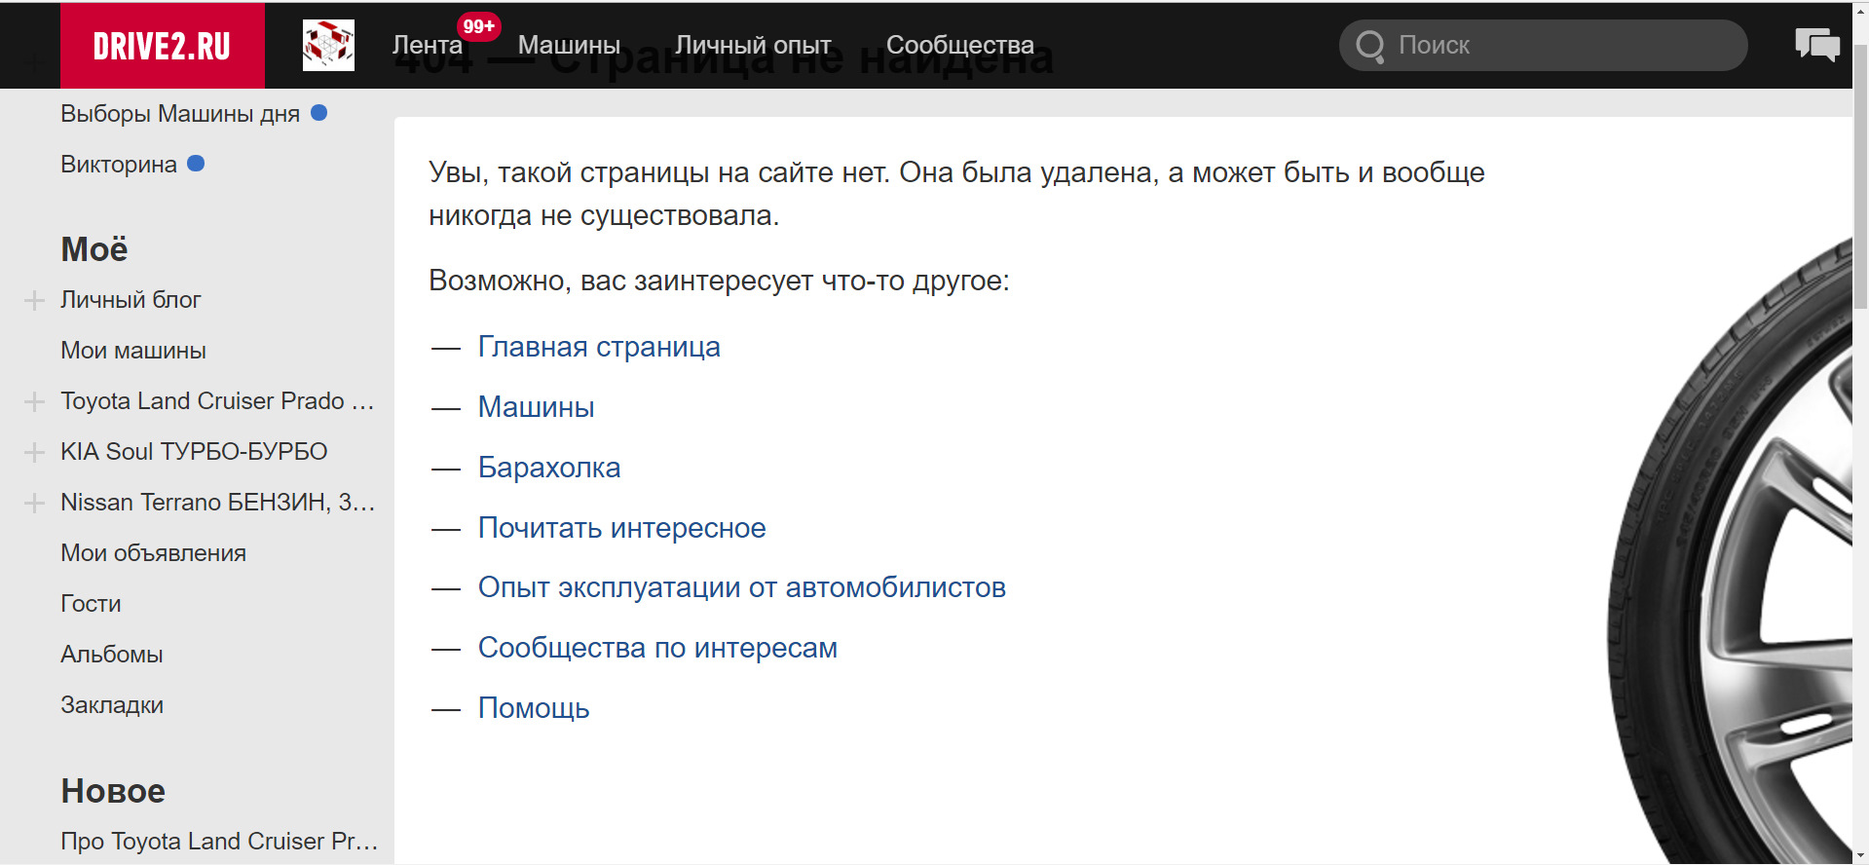
Task: Open the Лента tab
Action: tap(428, 45)
